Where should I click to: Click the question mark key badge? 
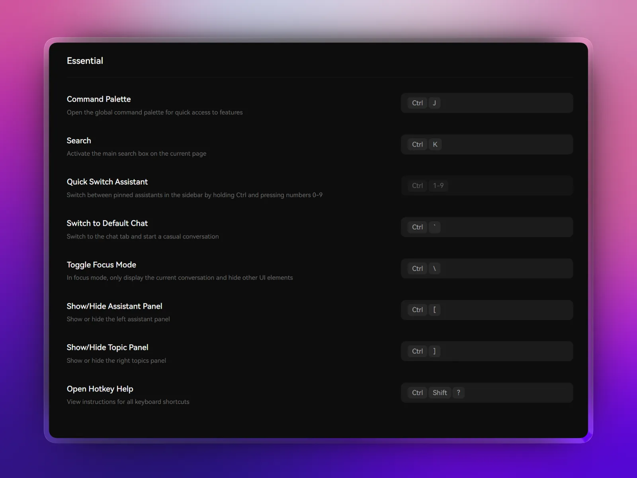tap(458, 393)
